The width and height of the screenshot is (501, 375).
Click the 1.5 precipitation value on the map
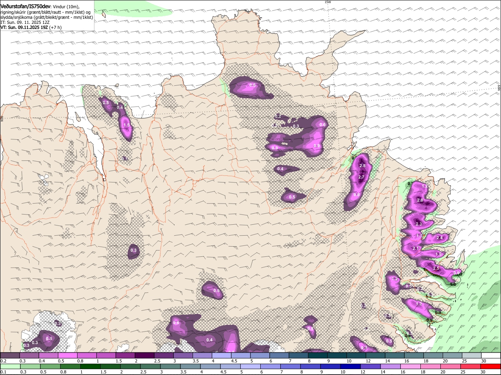point(126,125)
